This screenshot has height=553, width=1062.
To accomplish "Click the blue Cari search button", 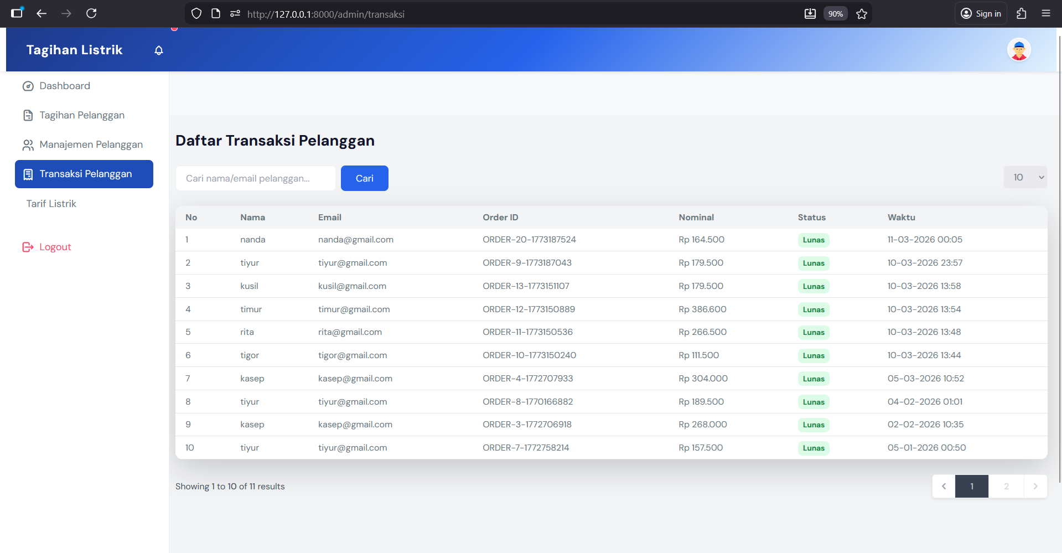I will [365, 178].
